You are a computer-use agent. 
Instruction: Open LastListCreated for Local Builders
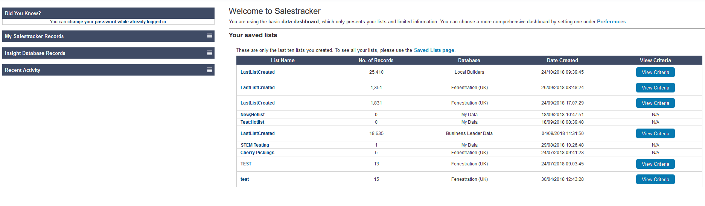tap(257, 72)
